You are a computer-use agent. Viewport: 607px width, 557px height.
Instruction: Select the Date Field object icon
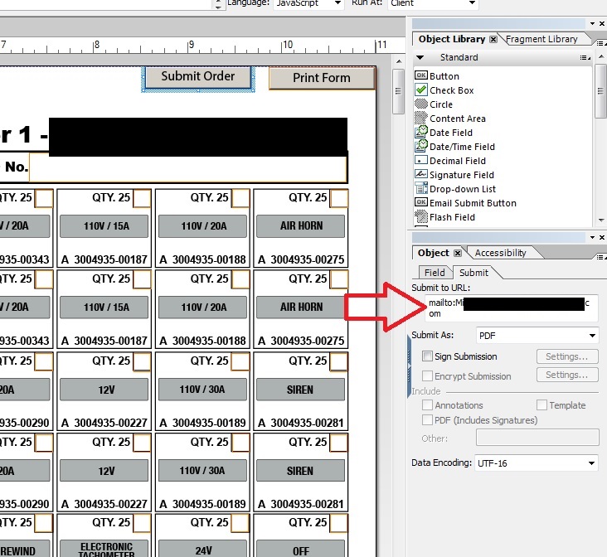click(420, 132)
